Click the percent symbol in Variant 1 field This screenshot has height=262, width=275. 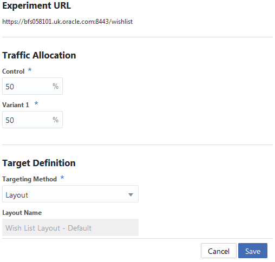pos(56,120)
